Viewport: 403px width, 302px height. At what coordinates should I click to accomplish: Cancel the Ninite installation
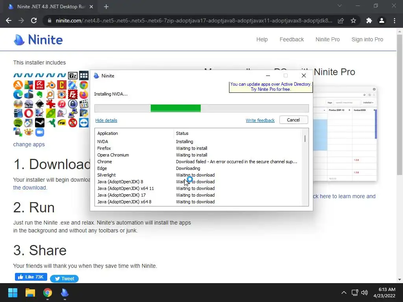tap(294, 120)
